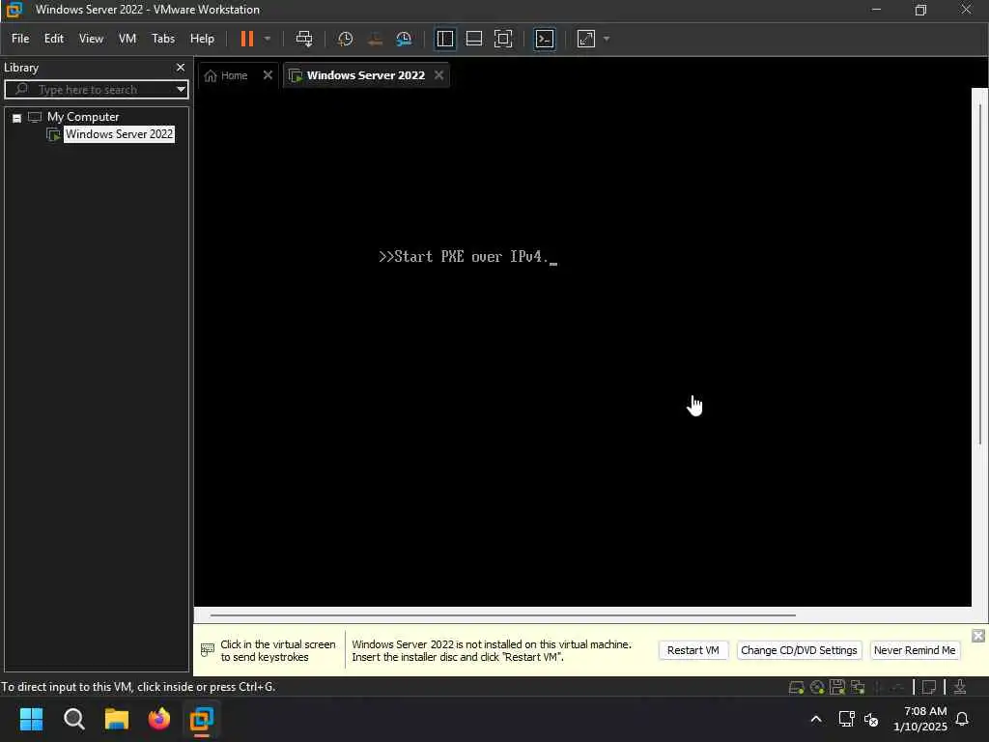Click the VMware logo in the title bar
This screenshot has height=742, width=989.
pyautogui.click(x=14, y=10)
